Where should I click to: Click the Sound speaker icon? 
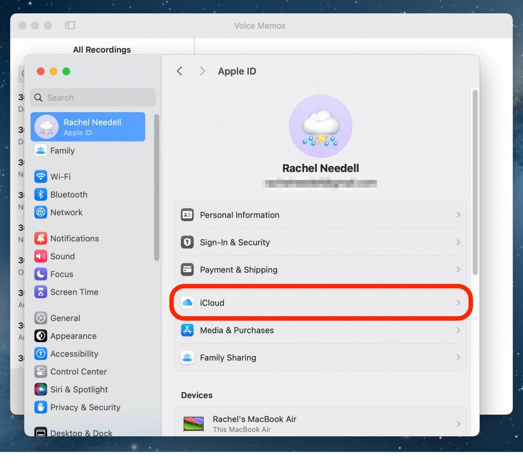click(41, 256)
